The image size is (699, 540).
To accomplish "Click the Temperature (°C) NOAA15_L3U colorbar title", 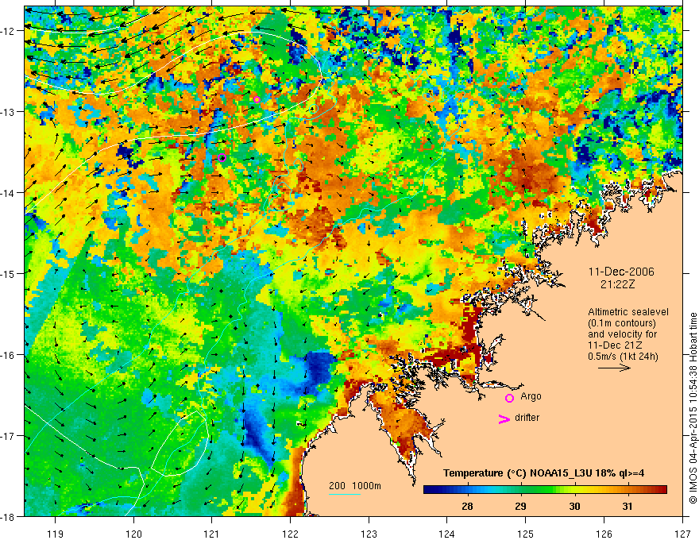I will coord(544,473).
